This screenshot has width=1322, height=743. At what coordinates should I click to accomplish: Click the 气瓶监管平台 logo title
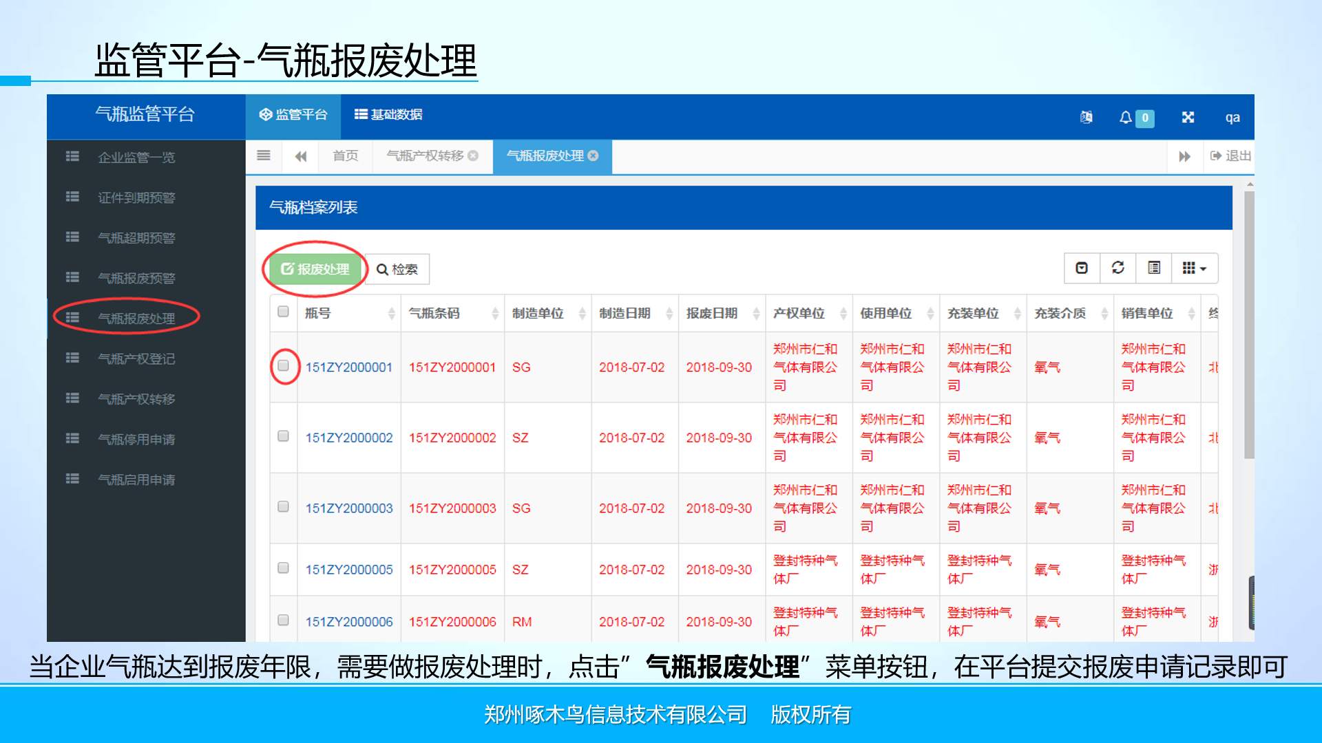145,114
